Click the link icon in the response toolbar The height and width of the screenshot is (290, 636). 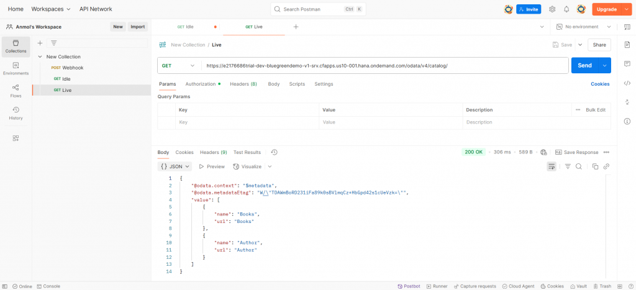click(x=606, y=166)
